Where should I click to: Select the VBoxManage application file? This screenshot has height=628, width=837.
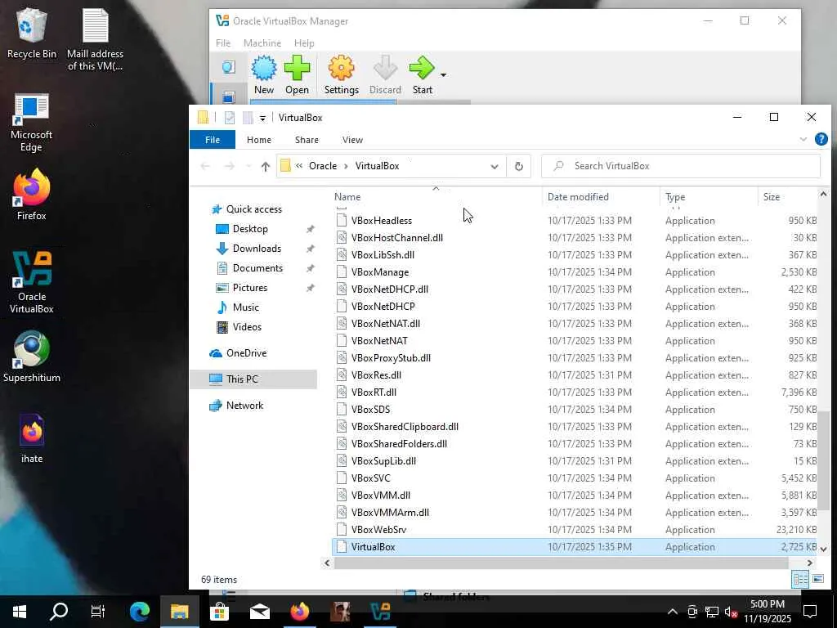tap(575, 272)
